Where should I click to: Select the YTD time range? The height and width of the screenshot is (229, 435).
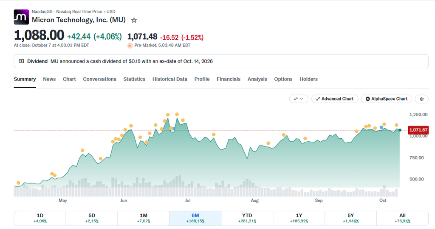247,218
